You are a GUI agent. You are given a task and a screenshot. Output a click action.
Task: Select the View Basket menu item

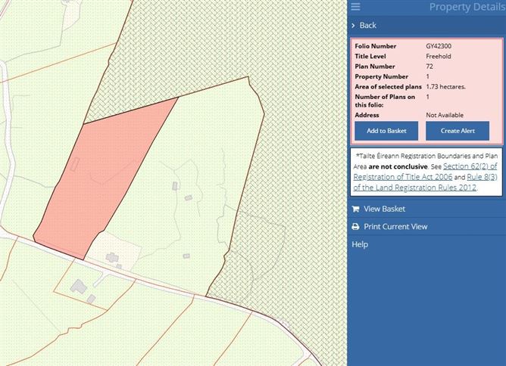pos(384,209)
